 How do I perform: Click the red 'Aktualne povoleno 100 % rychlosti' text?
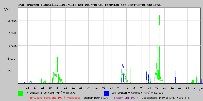55,97
